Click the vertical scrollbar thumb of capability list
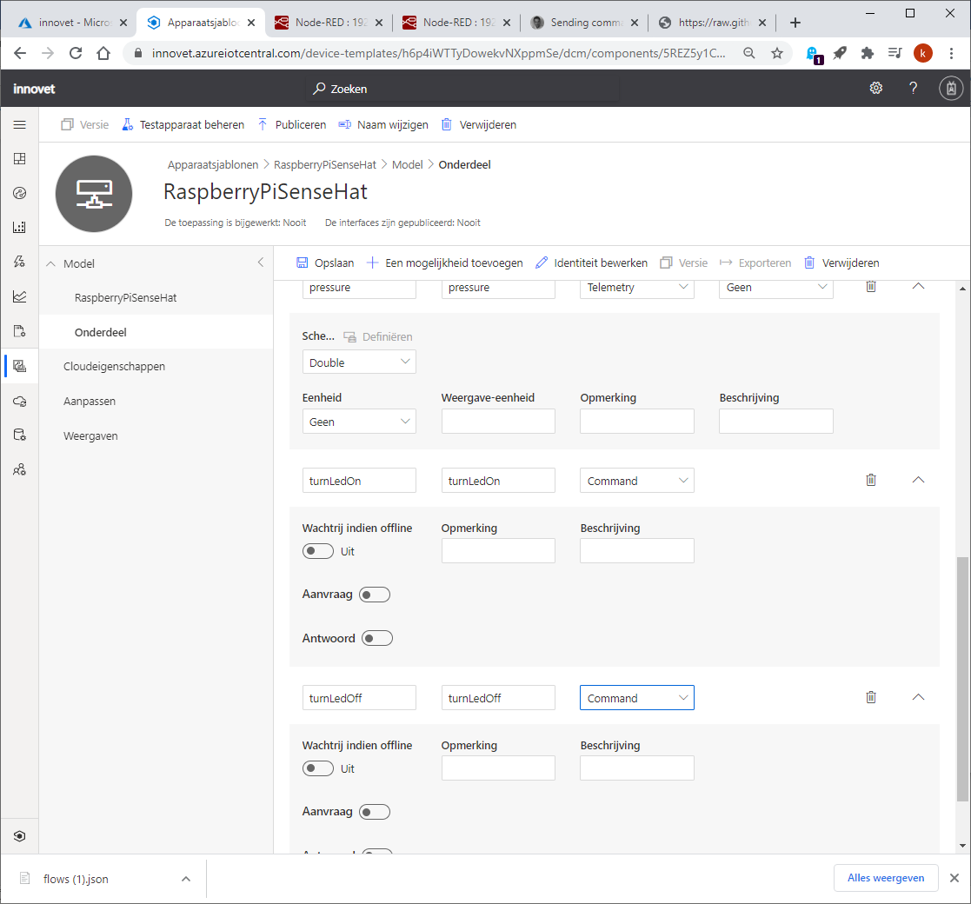Screen dimensions: 971x904 pyautogui.click(x=961, y=679)
